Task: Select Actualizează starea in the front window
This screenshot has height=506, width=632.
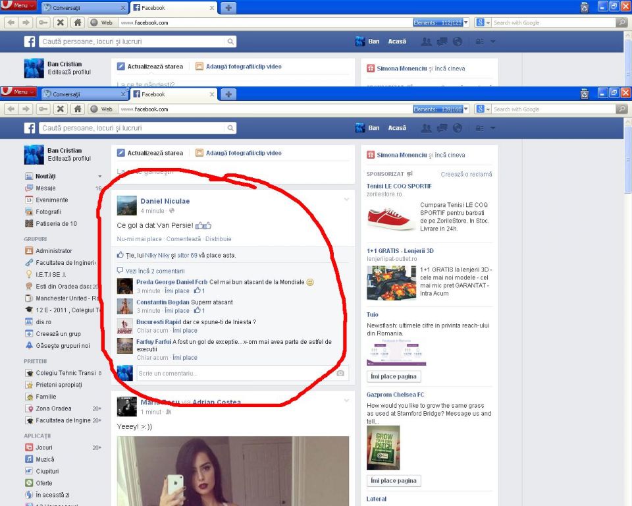Action: [150, 153]
